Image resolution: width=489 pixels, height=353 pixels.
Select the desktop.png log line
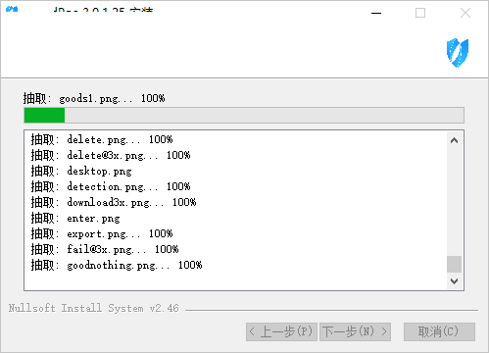[81, 171]
